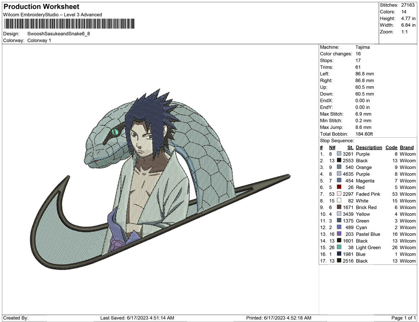419x322 pixels.
Task: Click the Left value '86.8 mm'
Action: click(364, 74)
